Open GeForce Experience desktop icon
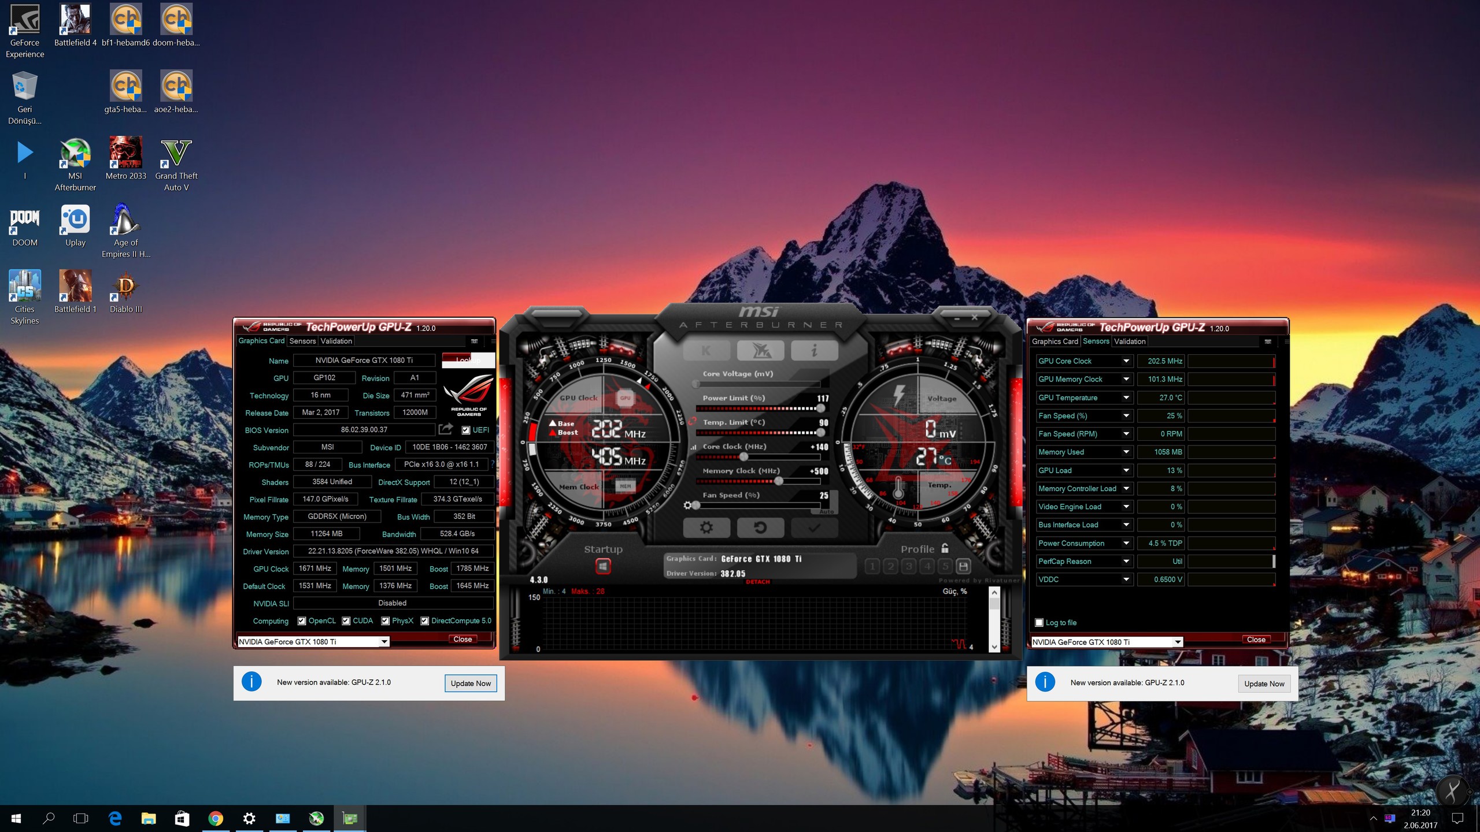This screenshot has height=832, width=1480. pyautogui.click(x=25, y=32)
